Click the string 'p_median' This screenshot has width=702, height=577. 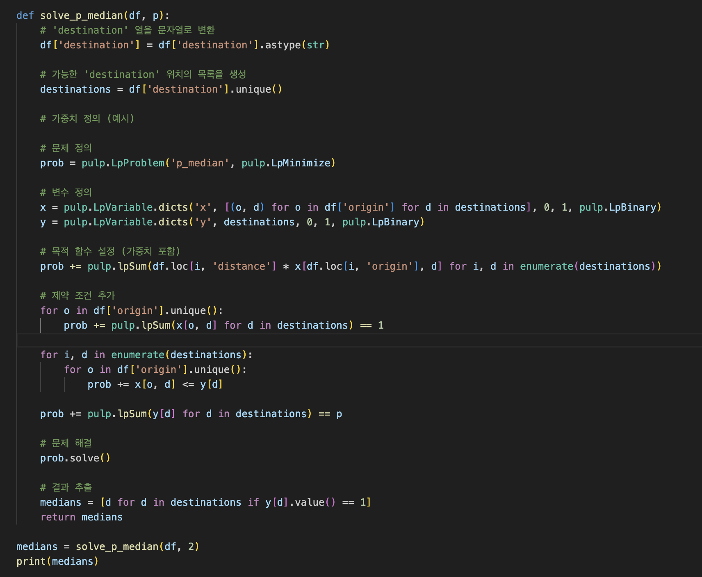[x=200, y=163]
